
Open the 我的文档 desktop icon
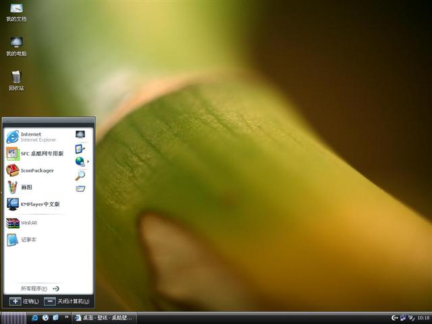pyautogui.click(x=16, y=12)
